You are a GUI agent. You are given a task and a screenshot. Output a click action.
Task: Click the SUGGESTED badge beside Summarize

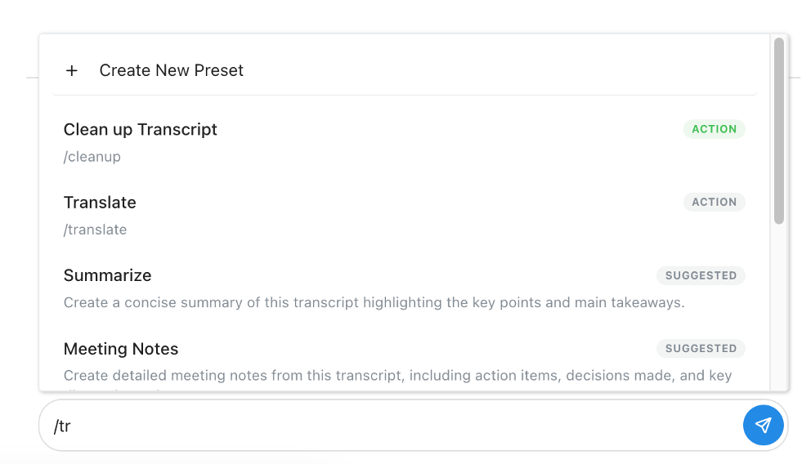(x=701, y=275)
